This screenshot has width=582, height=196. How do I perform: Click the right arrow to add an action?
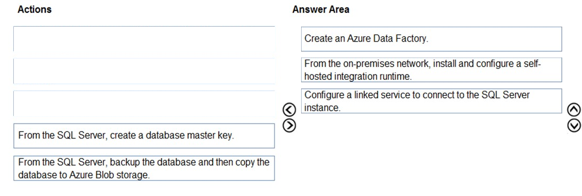tap(289, 125)
